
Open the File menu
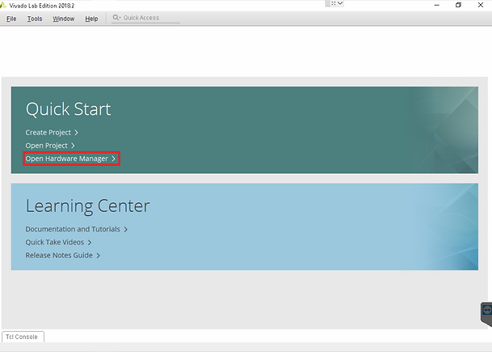click(11, 19)
